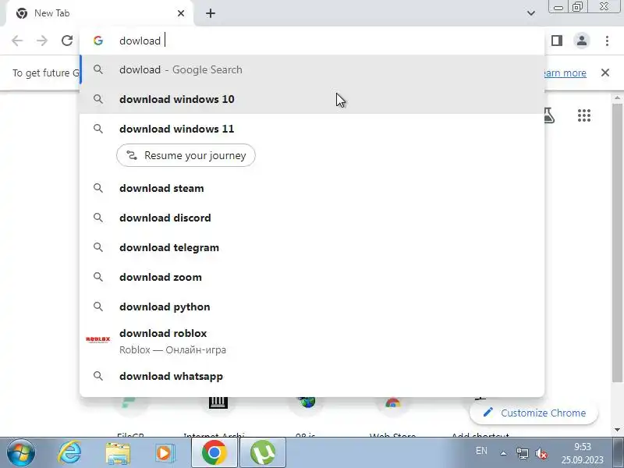The width and height of the screenshot is (624, 468).
Task: Go back using the back arrow
Action: click(x=17, y=41)
